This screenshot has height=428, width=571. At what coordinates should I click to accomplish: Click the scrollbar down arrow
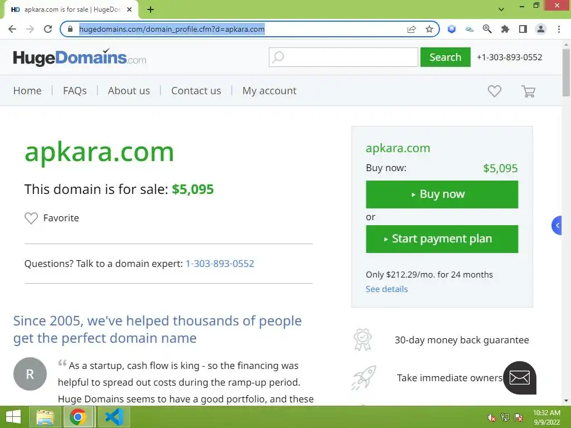tap(566, 401)
